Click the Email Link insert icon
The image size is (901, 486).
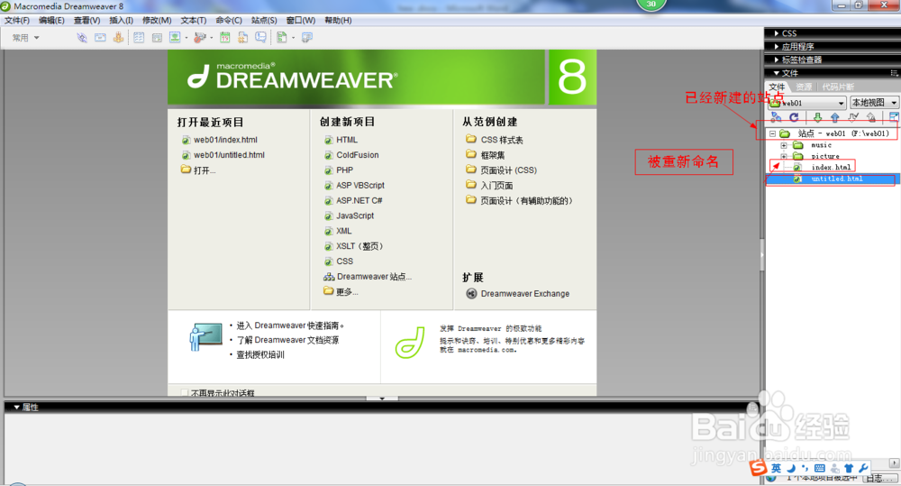point(100,37)
